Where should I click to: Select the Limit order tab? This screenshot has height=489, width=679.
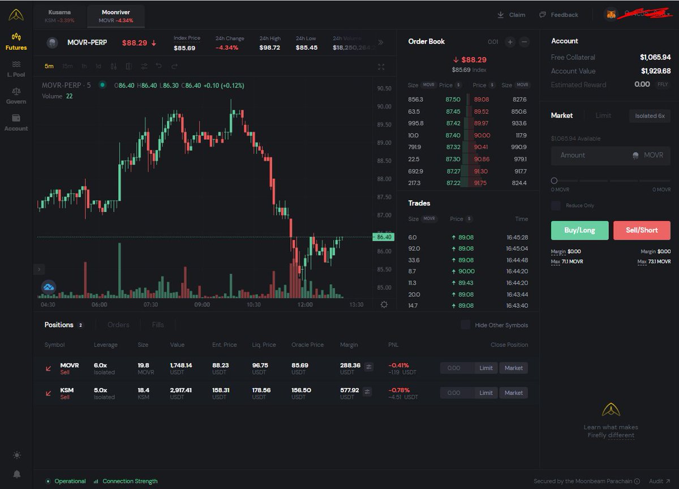click(603, 115)
